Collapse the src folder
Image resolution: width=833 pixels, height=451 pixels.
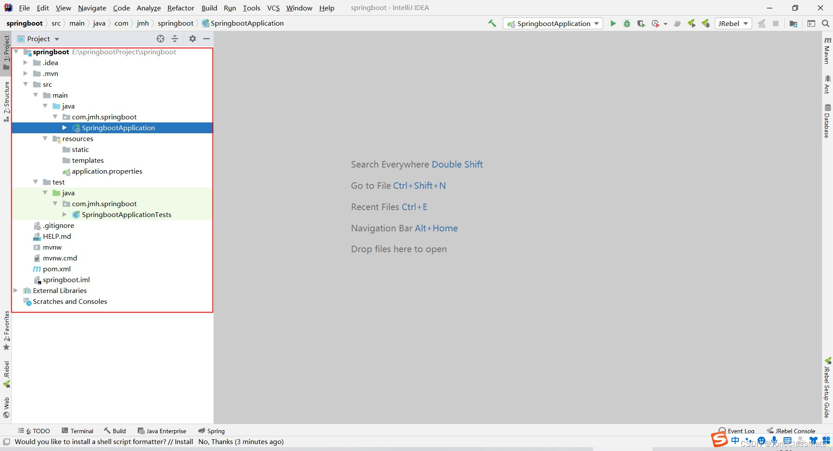coord(26,84)
